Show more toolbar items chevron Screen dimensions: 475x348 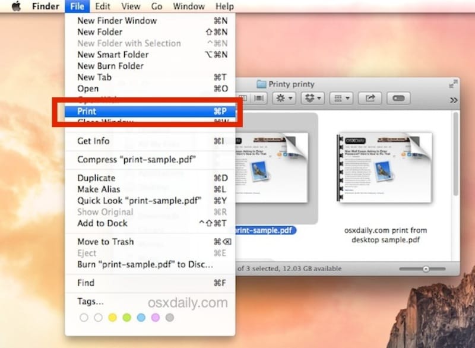(x=454, y=100)
